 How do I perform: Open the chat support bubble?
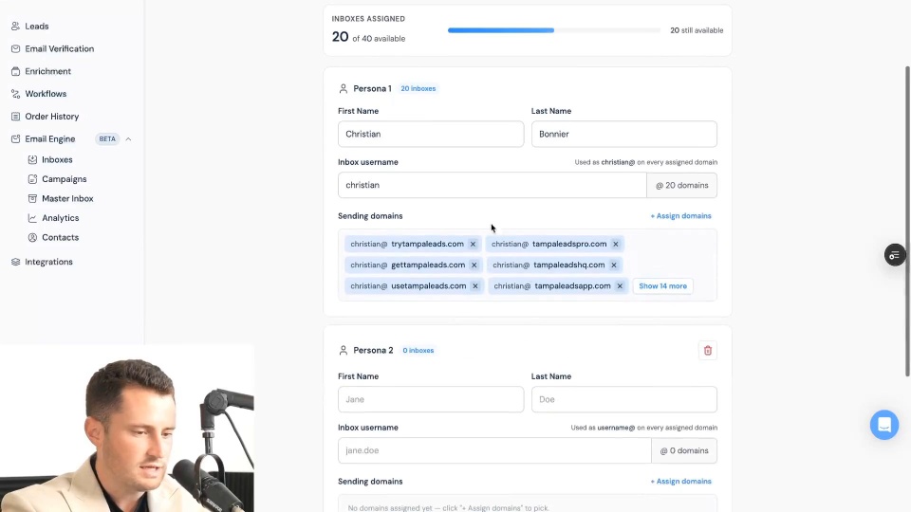click(884, 425)
